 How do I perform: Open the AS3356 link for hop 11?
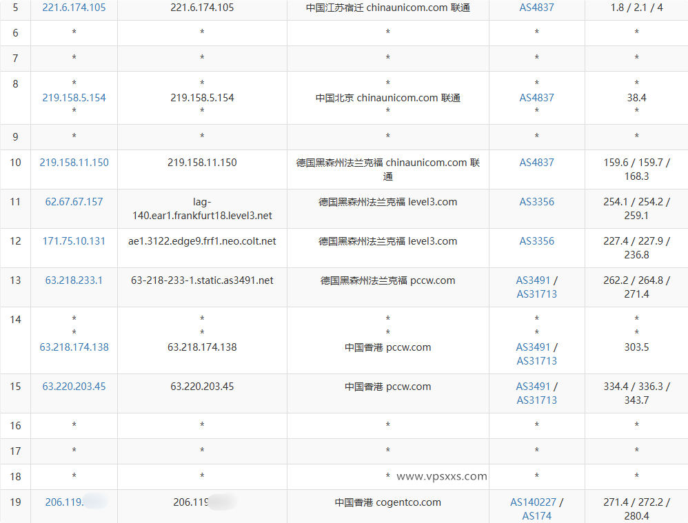pos(536,201)
